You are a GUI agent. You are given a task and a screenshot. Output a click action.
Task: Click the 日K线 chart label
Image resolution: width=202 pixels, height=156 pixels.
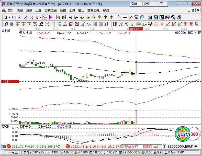tap(6, 31)
